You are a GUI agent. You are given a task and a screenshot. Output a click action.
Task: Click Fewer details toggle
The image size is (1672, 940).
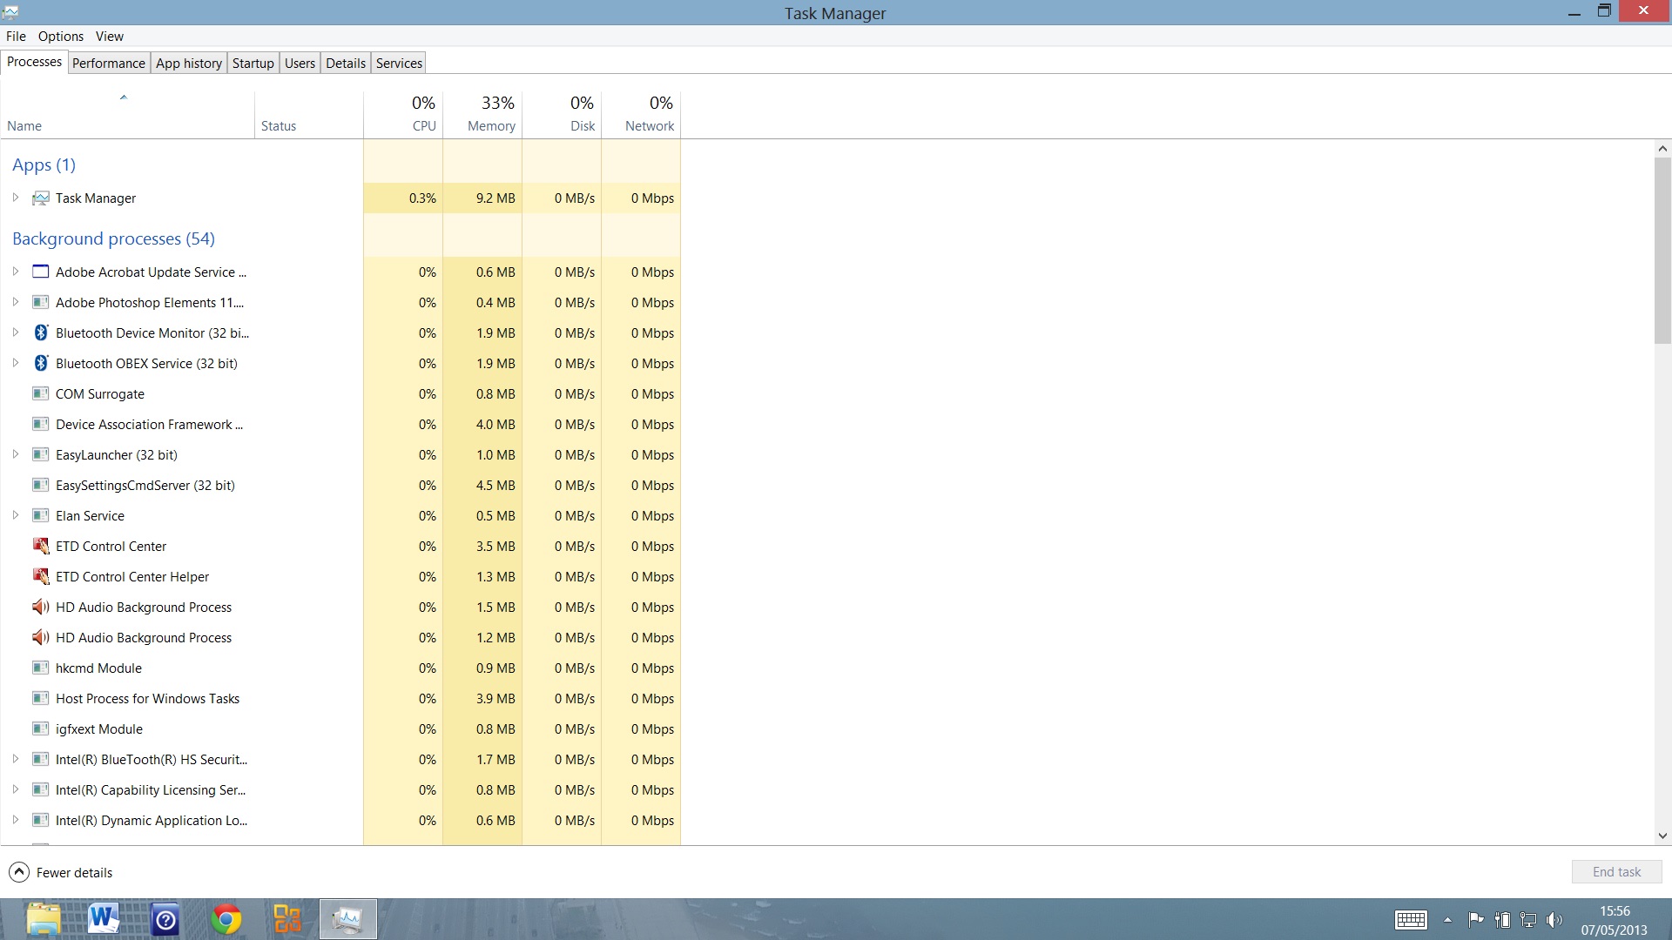61,872
